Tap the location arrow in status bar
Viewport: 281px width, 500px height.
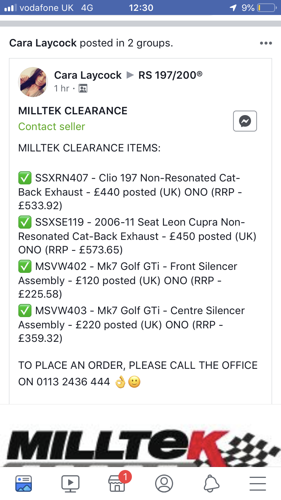tap(233, 7)
